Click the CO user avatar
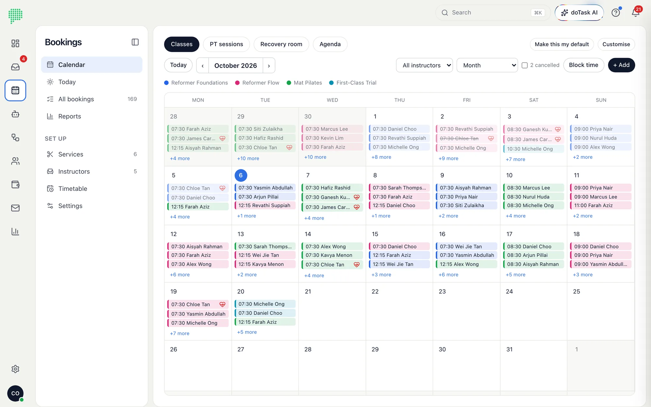This screenshot has height=407, width=651. pyautogui.click(x=15, y=393)
